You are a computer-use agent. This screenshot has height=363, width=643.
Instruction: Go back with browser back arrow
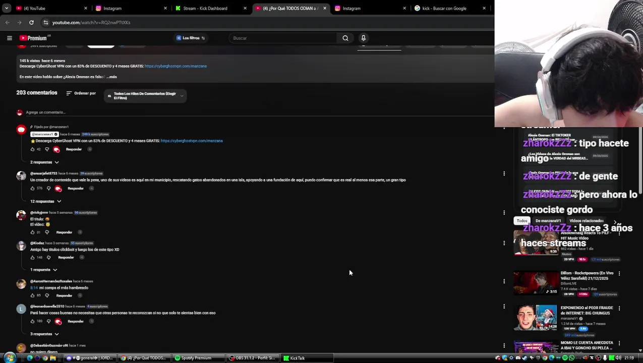pos(7,22)
